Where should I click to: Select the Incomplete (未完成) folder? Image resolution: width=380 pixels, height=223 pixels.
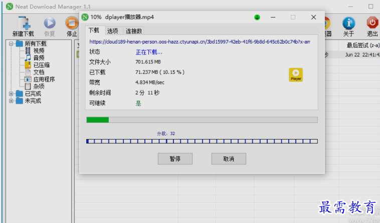(33, 100)
